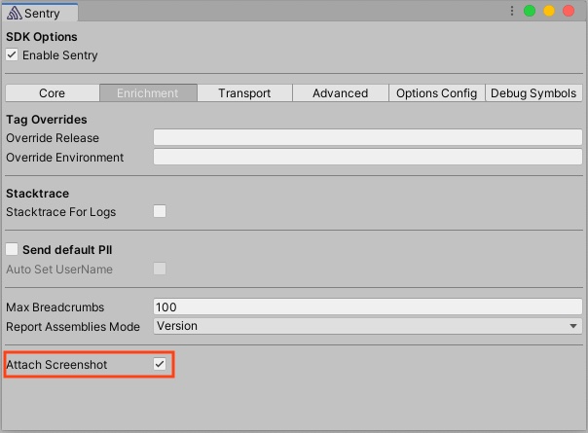Screen dimensions: 588x433
Task: Click the Max Breadcrumbs value field
Action: click(367, 307)
